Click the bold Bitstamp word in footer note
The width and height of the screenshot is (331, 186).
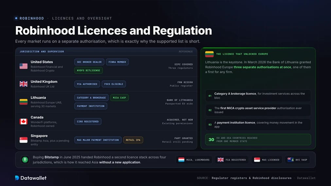point(51,157)
